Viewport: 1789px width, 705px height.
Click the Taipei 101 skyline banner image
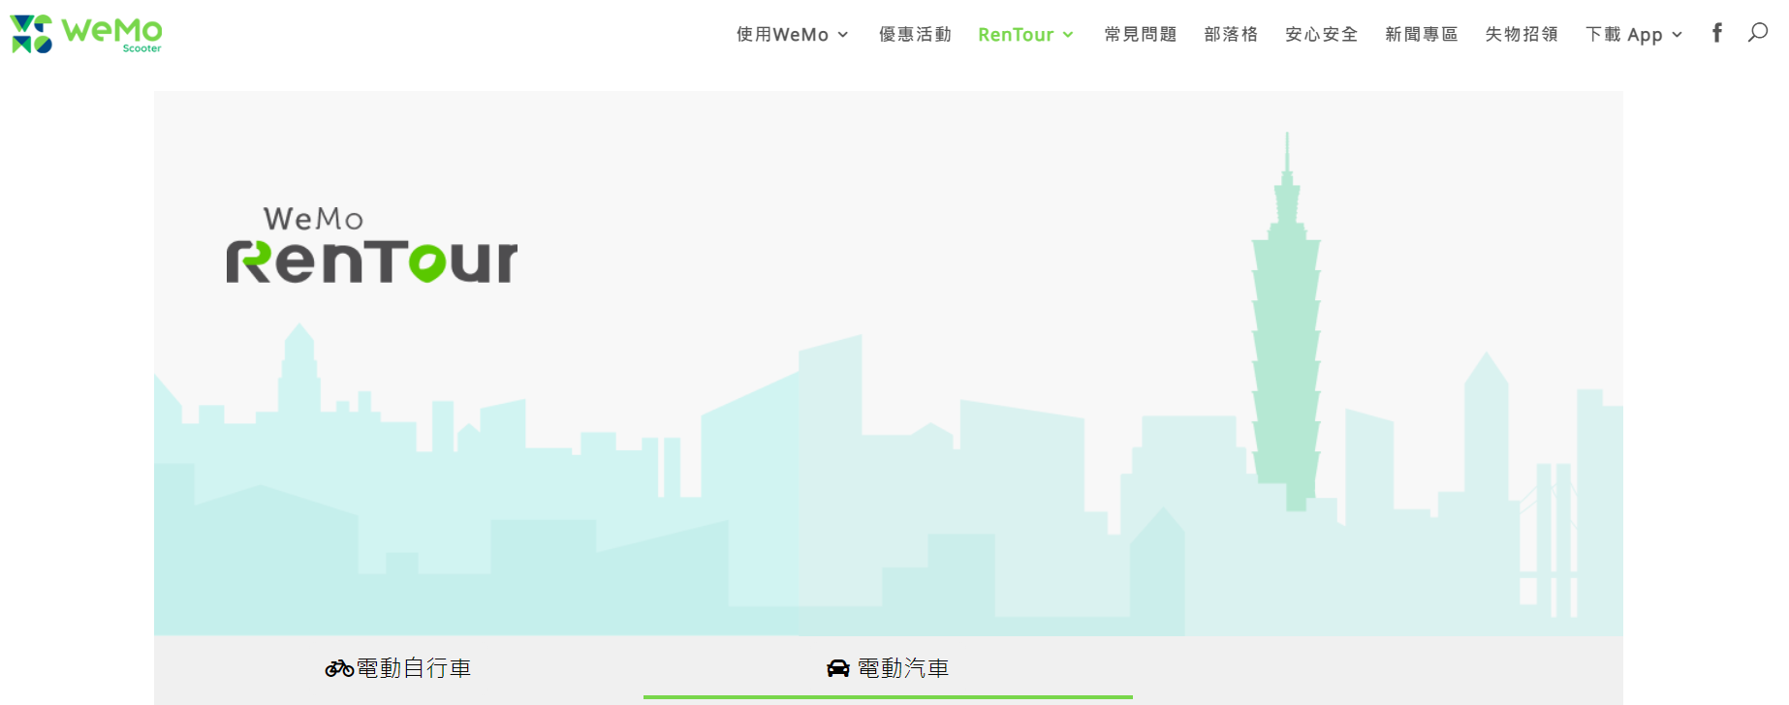889,364
